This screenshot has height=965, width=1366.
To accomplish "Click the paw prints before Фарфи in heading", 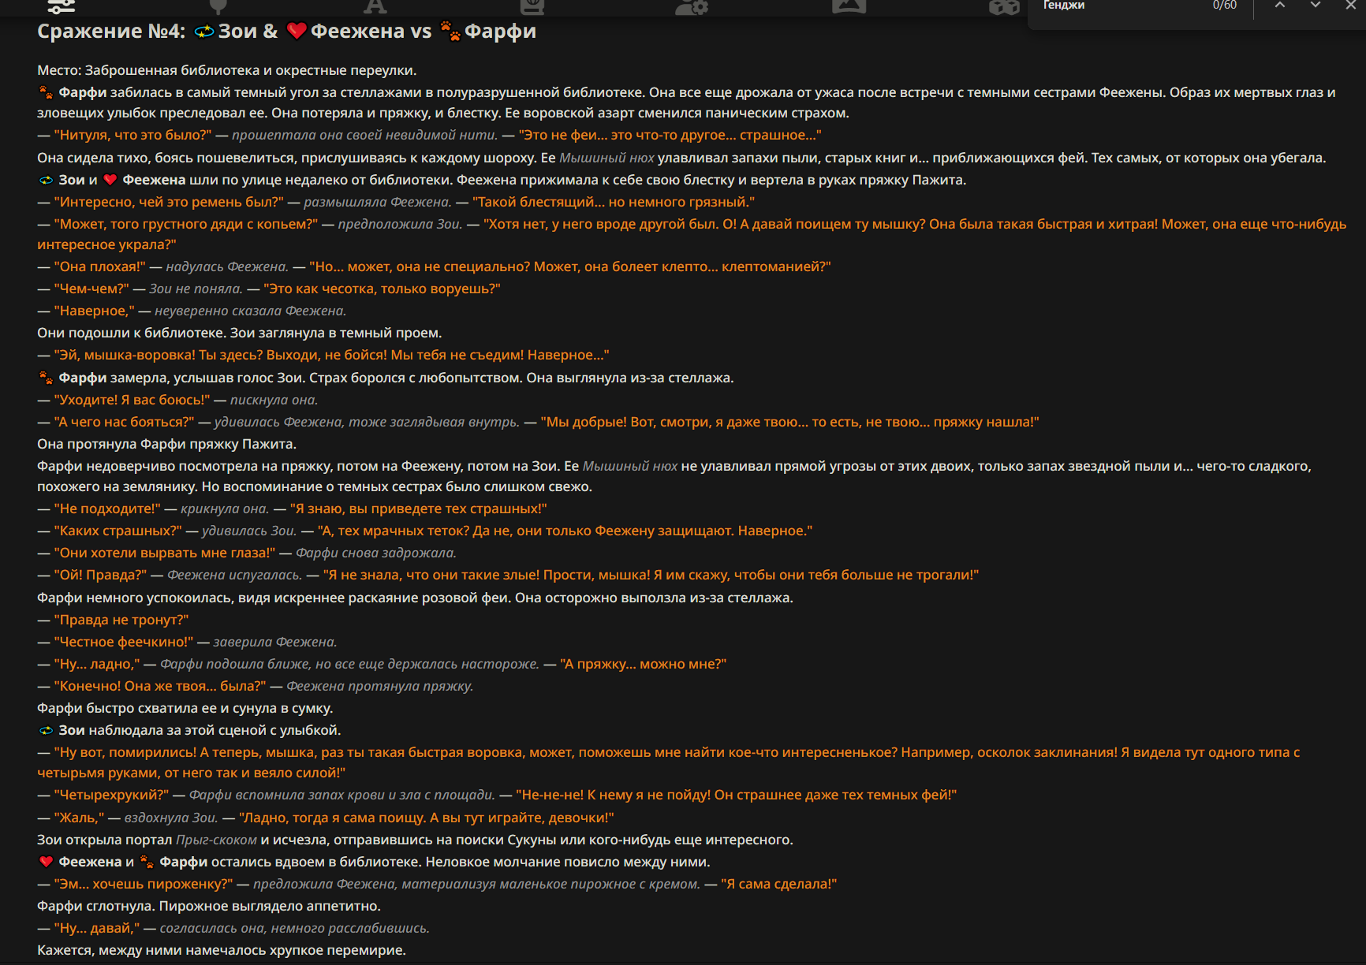I will [450, 32].
